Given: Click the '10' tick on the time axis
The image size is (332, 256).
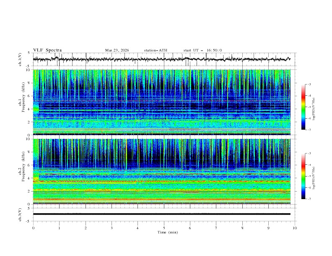Looking at the screenshot, I should [x=295, y=228].
